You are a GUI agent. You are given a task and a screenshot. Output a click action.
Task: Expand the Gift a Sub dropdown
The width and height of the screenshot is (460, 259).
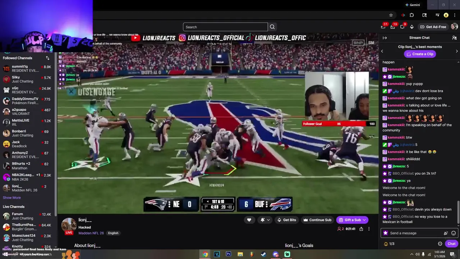coord(364,220)
